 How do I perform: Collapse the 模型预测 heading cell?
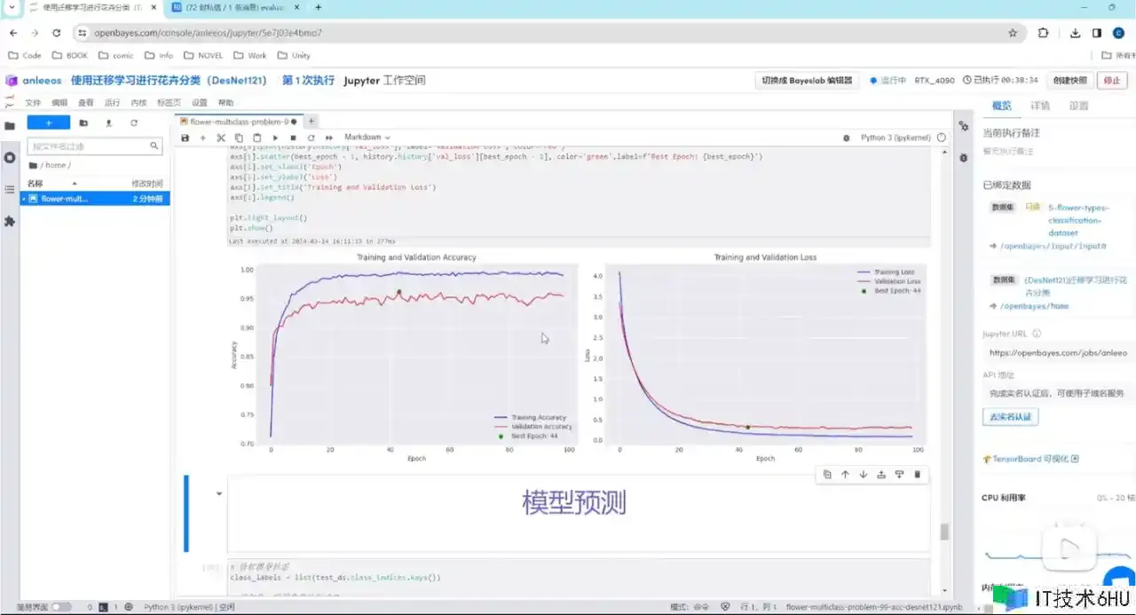219,493
